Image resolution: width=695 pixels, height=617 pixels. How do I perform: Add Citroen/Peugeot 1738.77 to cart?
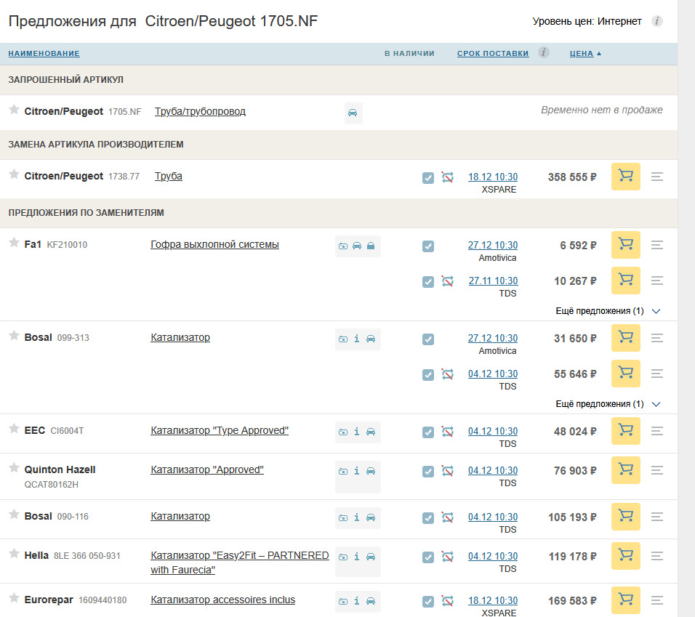click(625, 177)
